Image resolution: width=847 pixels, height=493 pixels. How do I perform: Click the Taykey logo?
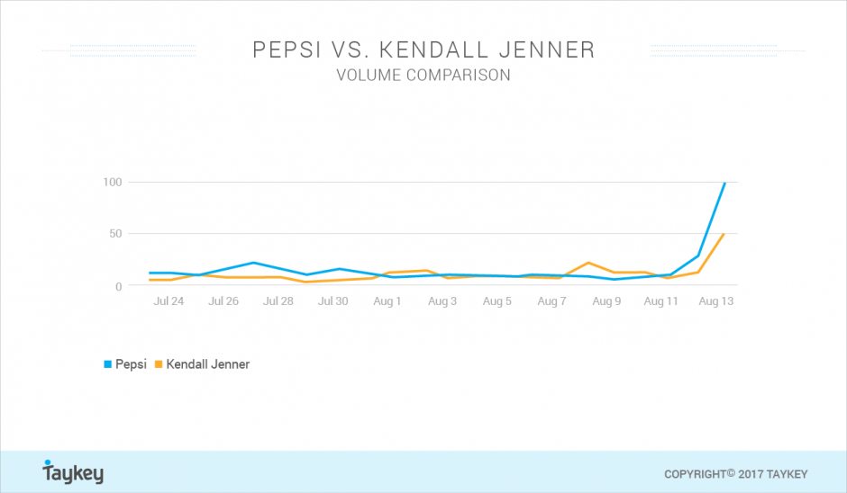73,472
